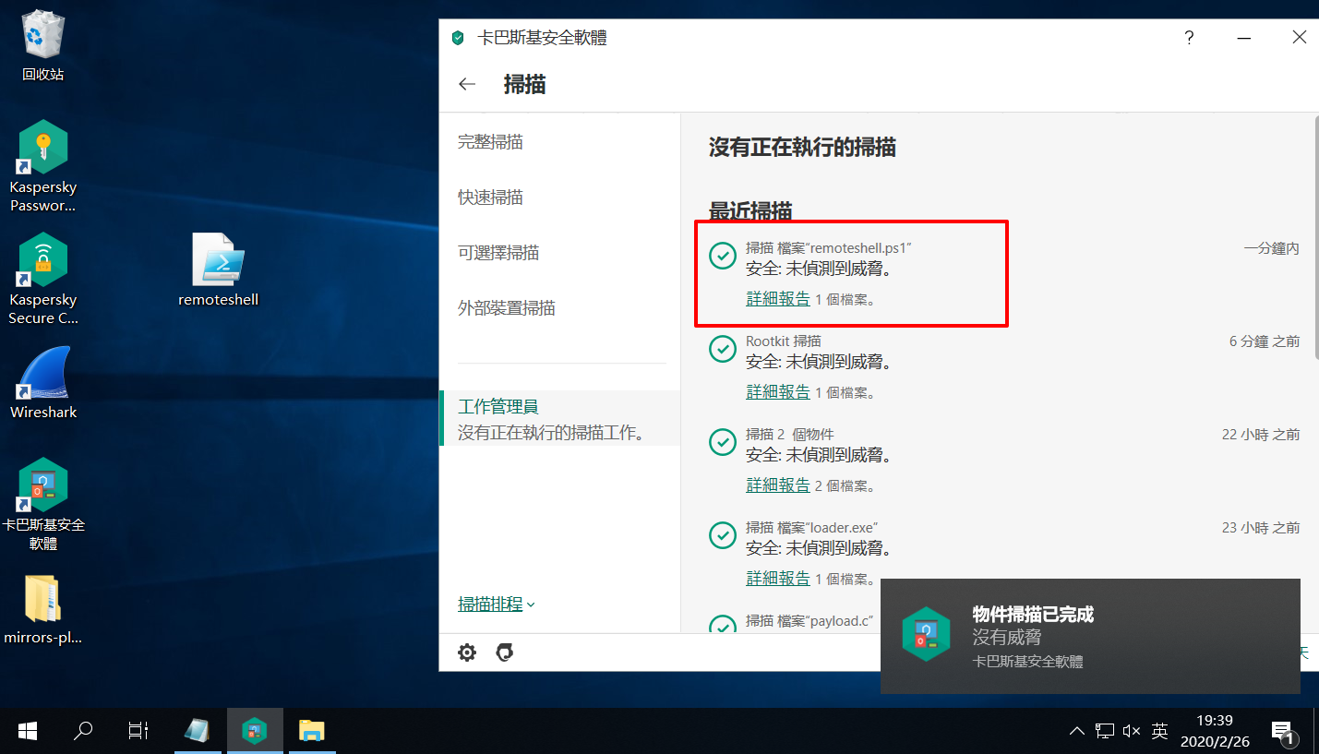
Task: Open settings with the gear icon
Action: point(467,652)
